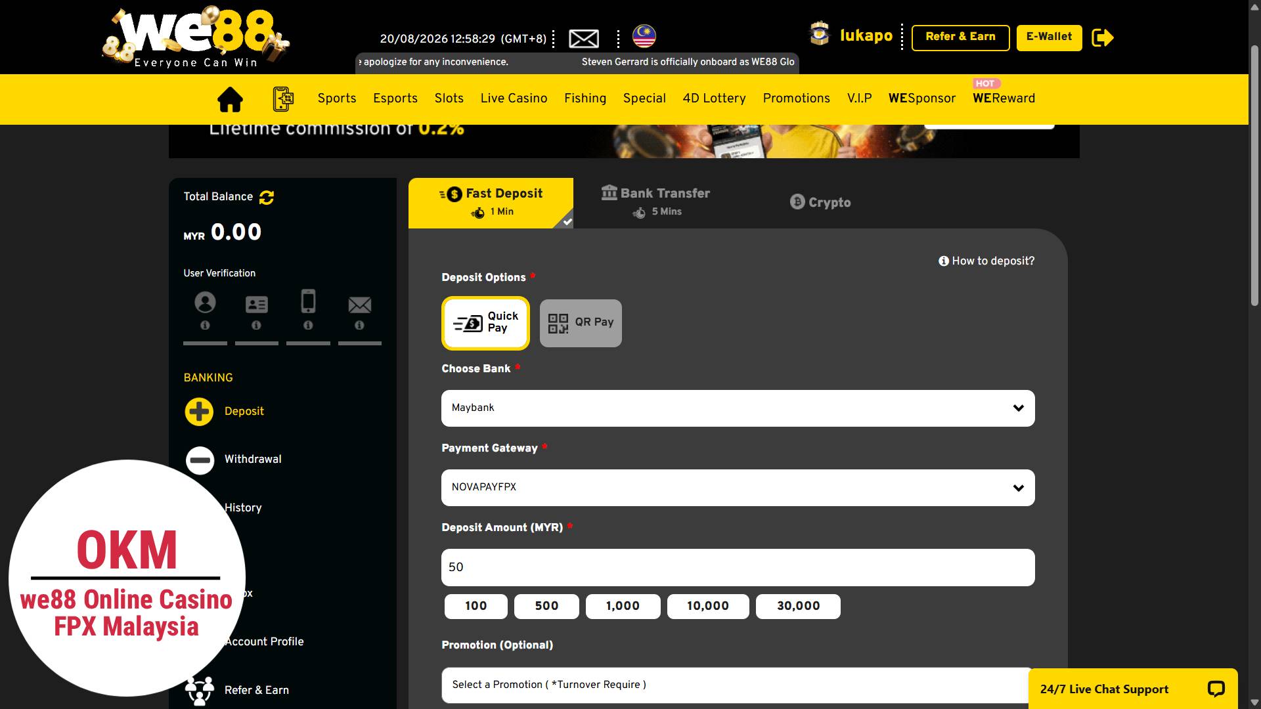Click info icon under phone verification
This screenshot has width=1261, height=709.
coord(308,325)
